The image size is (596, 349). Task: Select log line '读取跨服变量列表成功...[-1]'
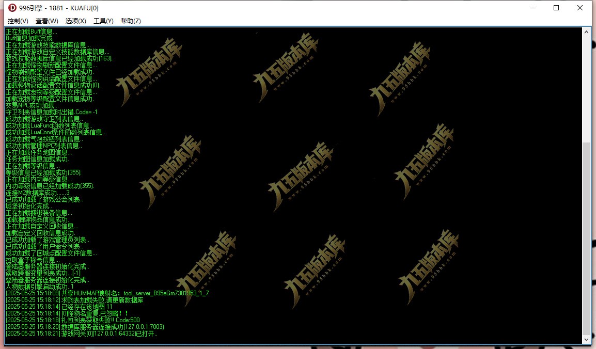[42, 273]
